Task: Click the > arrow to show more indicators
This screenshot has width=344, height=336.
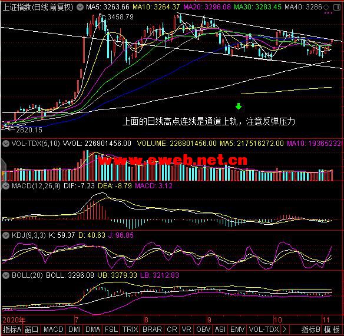Action: [x=285, y=330]
